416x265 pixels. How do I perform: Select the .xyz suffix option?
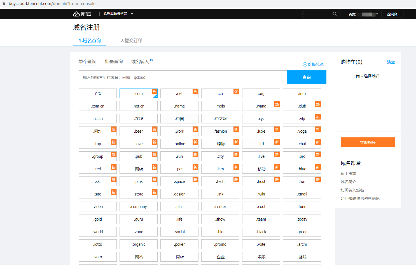[x=261, y=119]
